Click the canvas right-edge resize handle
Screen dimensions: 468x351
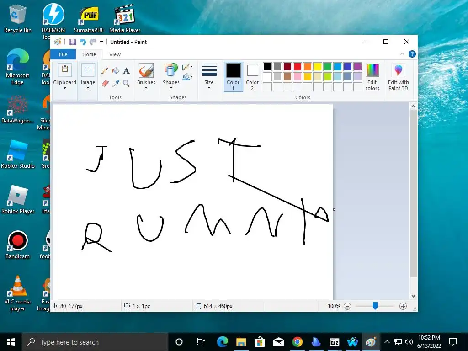pyautogui.click(x=334, y=209)
